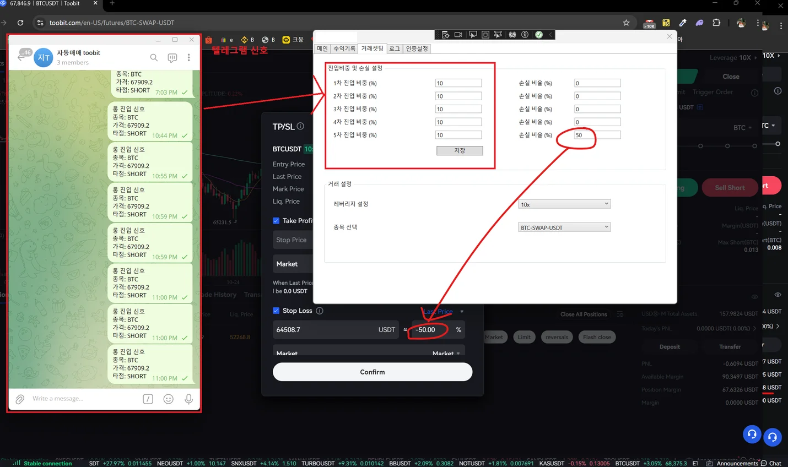Click Close All Positions
The image size is (788, 467).
click(584, 314)
